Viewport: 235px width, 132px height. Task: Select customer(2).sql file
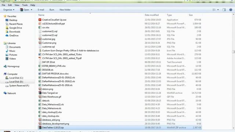pyautogui.click(x=50, y=35)
